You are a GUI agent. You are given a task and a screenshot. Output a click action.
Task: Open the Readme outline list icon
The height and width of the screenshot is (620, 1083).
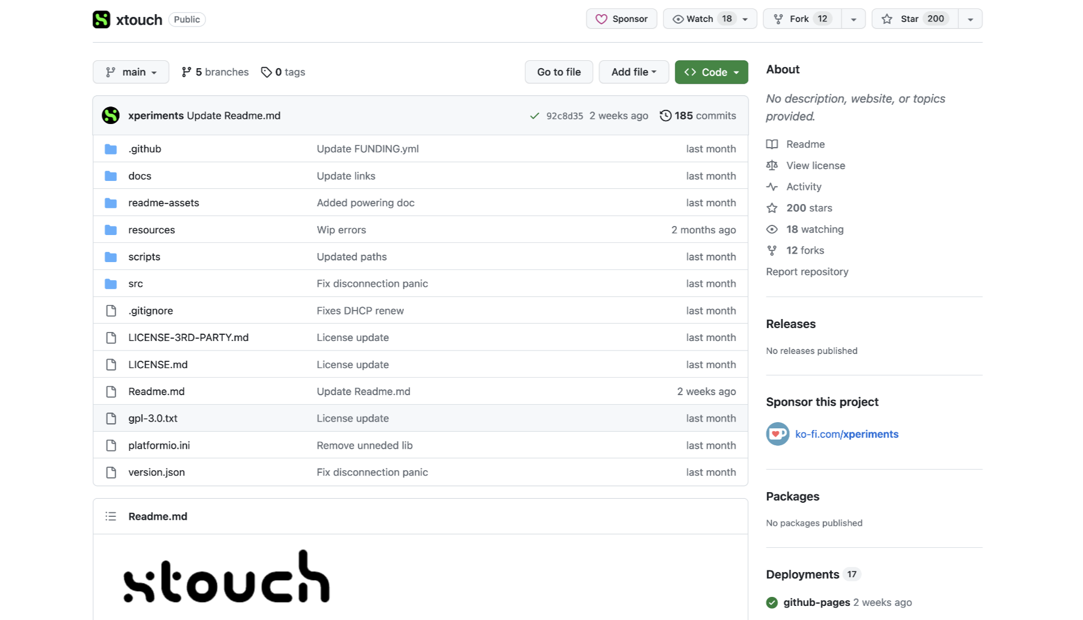click(x=111, y=516)
